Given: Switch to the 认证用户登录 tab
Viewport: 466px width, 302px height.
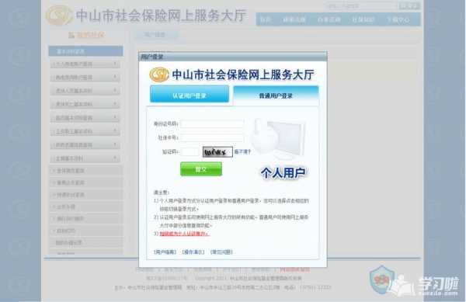Looking at the screenshot, I should (190, 94).
